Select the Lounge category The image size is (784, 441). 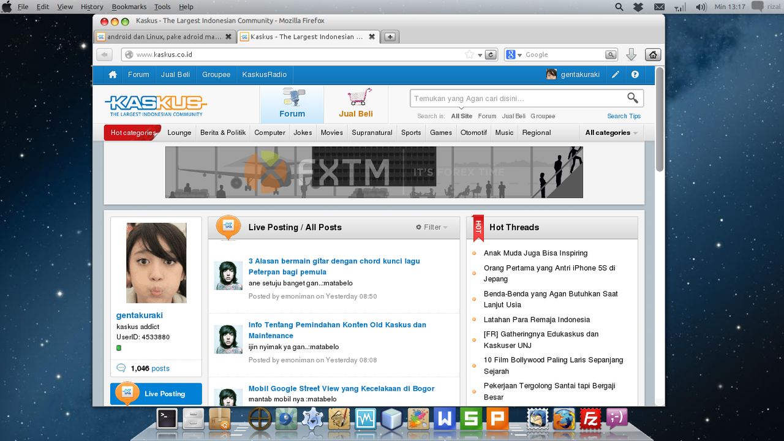[179, 132]
